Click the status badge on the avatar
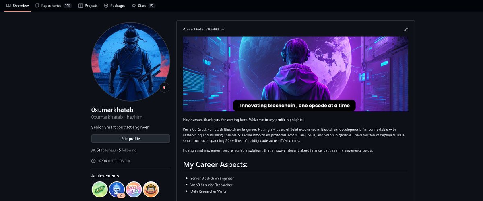 coord(164,87)
